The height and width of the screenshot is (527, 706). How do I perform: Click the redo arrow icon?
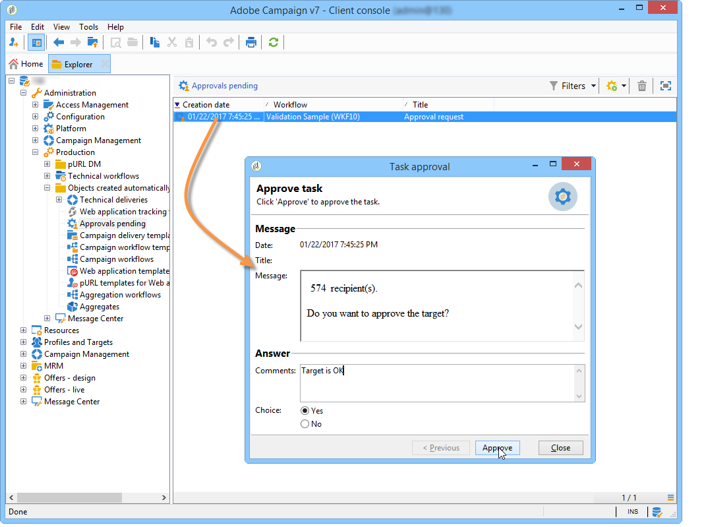coord(229,42)
